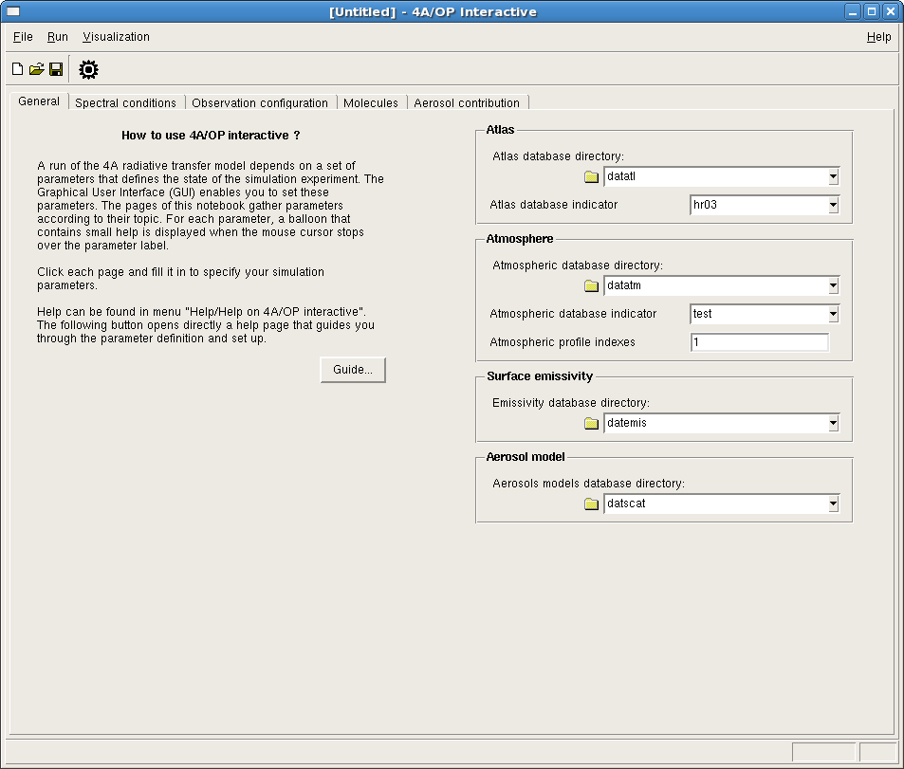Click the Atmospheric database indicator label
Image resolution: width=904 pixels, height=769 pixels.
click(x=573, y=314)
